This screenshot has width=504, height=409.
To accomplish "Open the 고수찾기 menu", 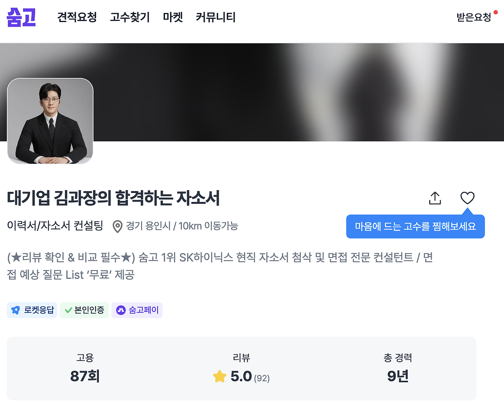I will [130, 17].
